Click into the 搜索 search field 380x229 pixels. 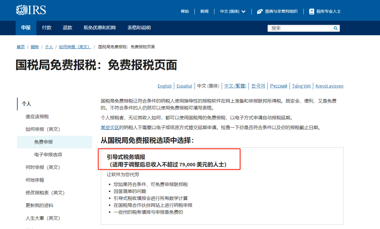point(300,28)
